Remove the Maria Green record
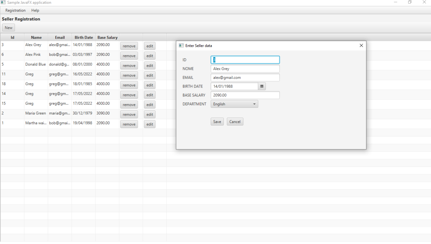The height and width of the screenshot is (244, 431). (129, 114)
